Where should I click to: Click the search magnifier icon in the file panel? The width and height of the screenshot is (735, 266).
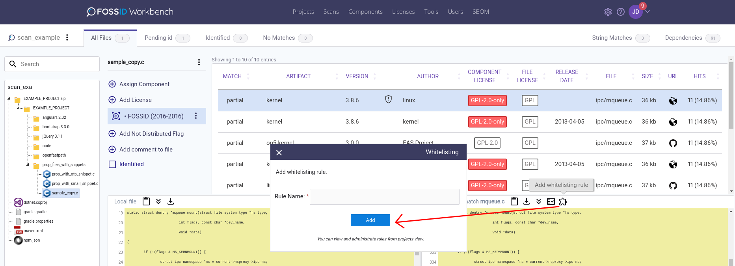tap(13, 64)
